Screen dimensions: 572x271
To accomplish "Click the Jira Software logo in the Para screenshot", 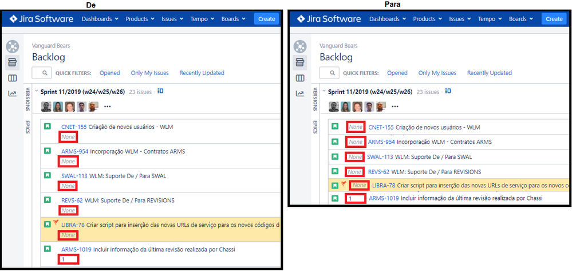I will pos(329,19).
